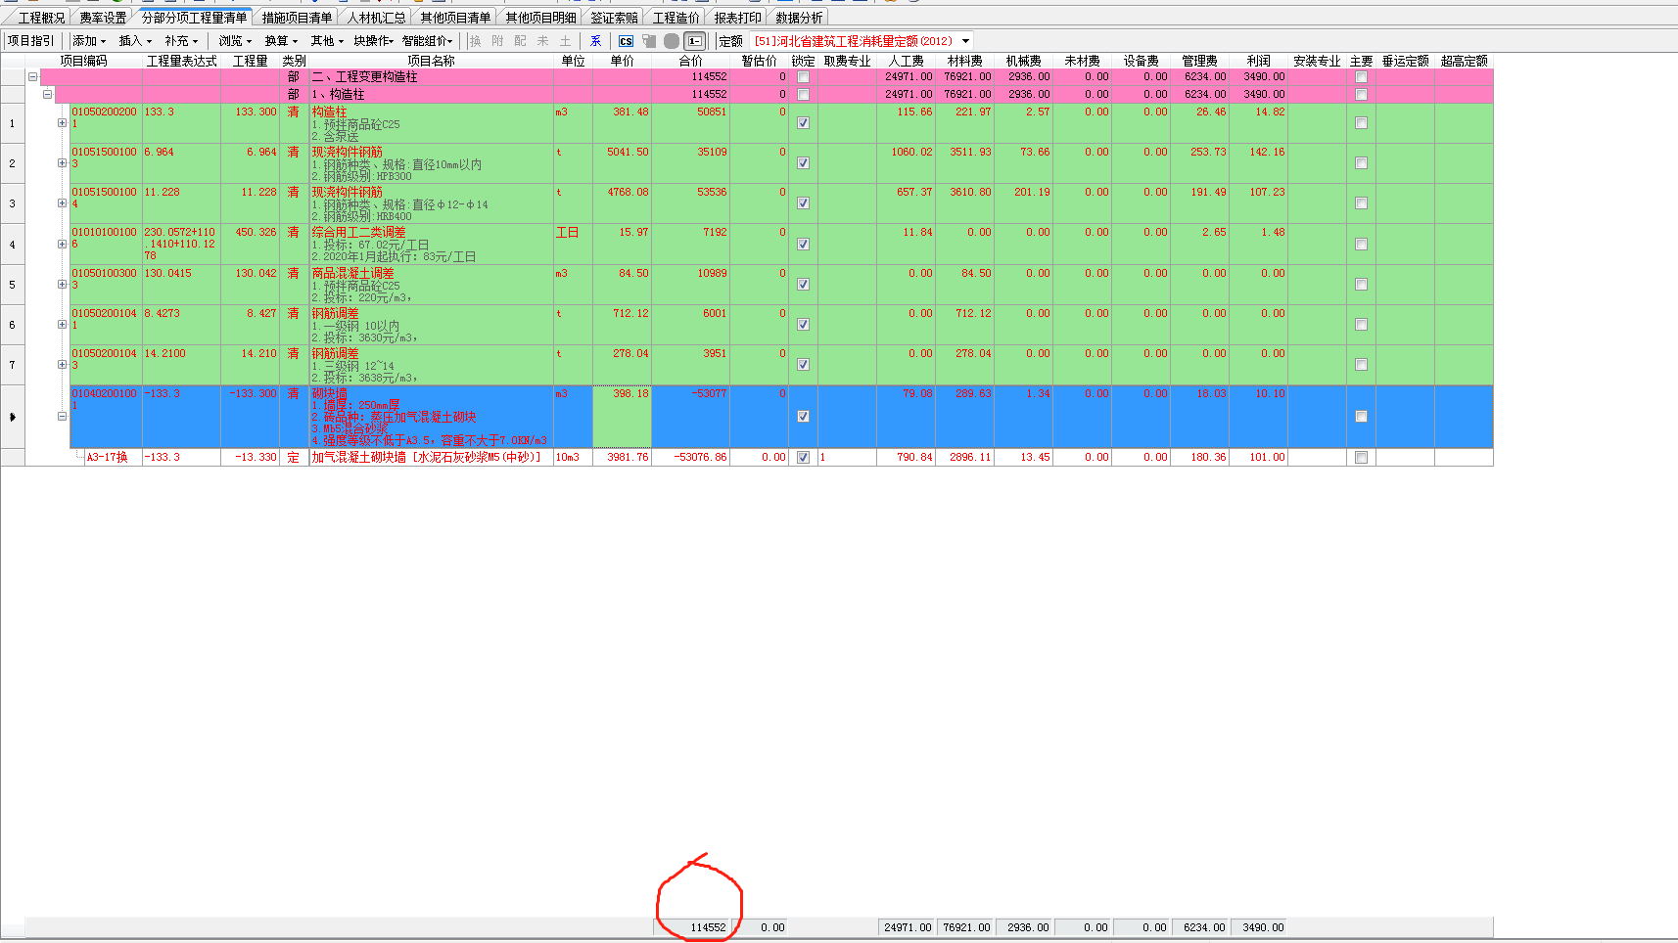This screenshot has width=1678, height=943.
Task: Toggle 锁定 checkbox for 综合用工二类调差 row
Action: 803,245
